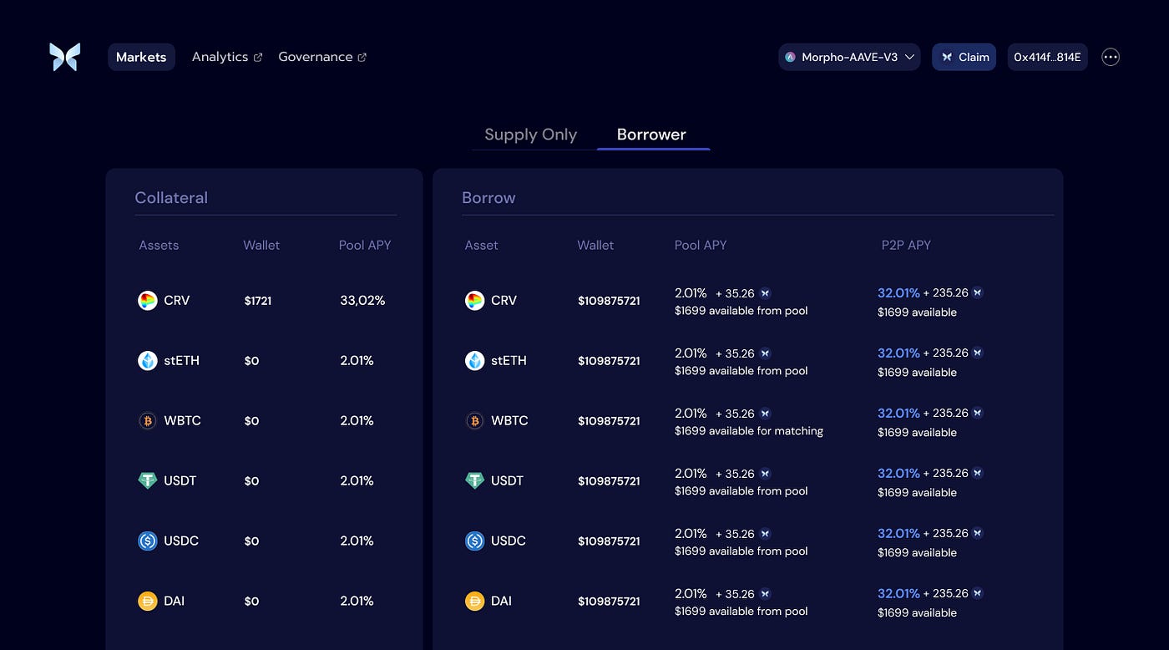Click Morpho token icon in USDC P2P APY
This screenshot has width=1169, height=650.
(x=978, y=533)
